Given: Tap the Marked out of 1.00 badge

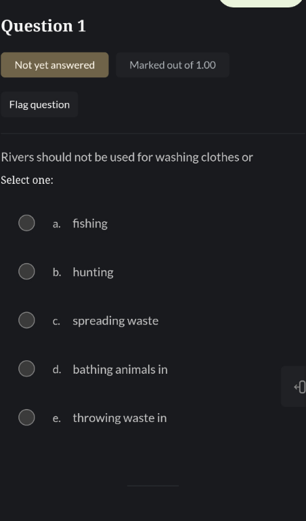Looking at the screenshot, I should click(x=173, y=65).
